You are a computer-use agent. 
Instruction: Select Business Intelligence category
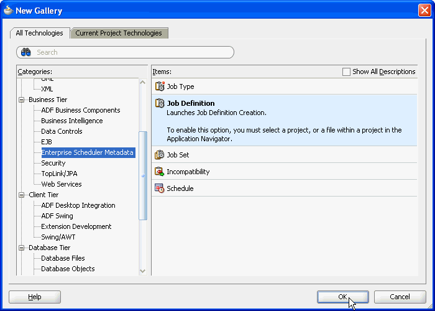click(72, 121)
